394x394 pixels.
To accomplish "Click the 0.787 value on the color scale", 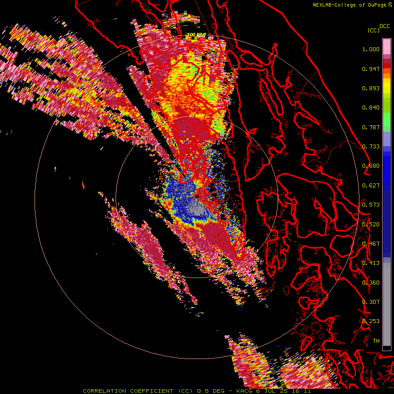I will tap(371, 127).
